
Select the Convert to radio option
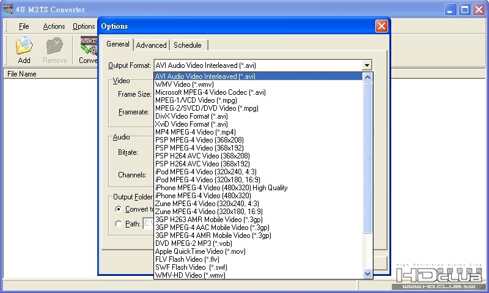tap(118, 209)
